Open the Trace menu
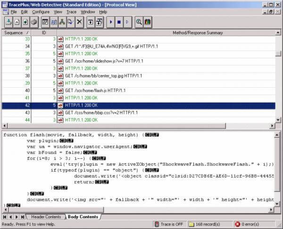 point(71,11)
